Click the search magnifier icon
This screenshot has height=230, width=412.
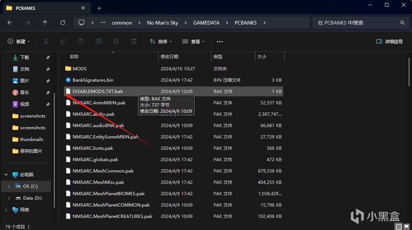402,23
